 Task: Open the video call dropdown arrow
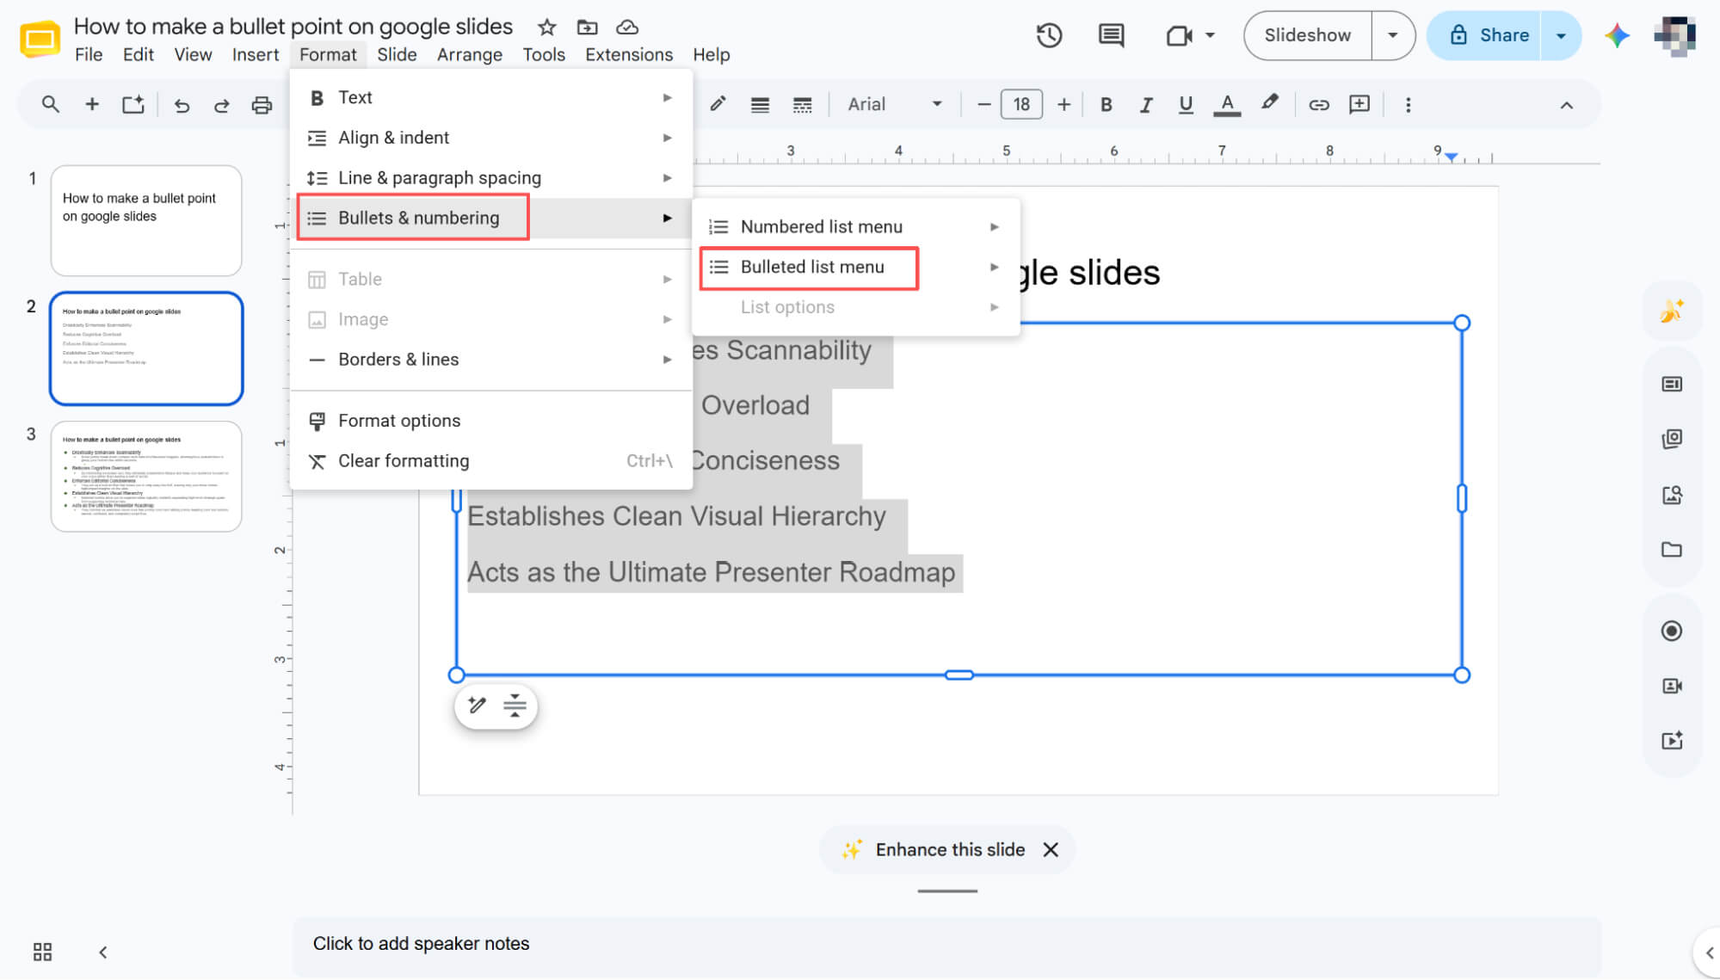coord(1210,35)
